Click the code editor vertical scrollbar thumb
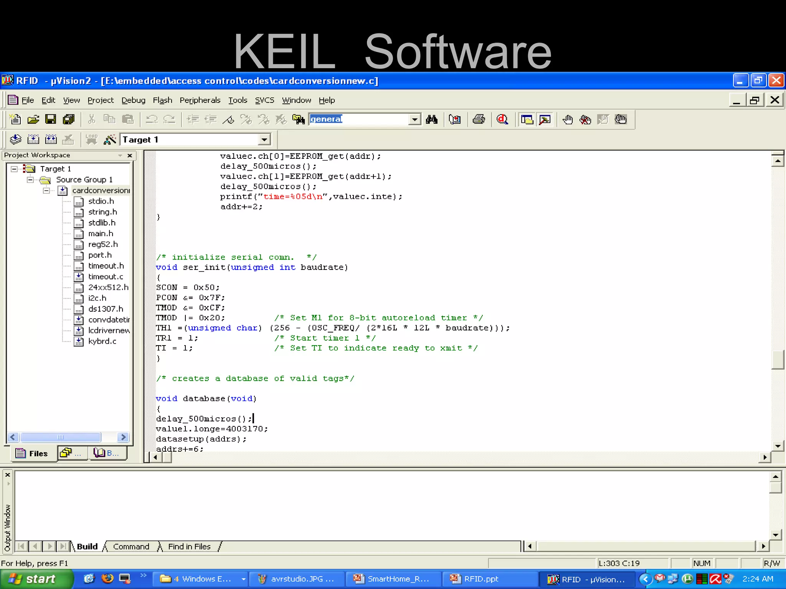 pos(777,360)
